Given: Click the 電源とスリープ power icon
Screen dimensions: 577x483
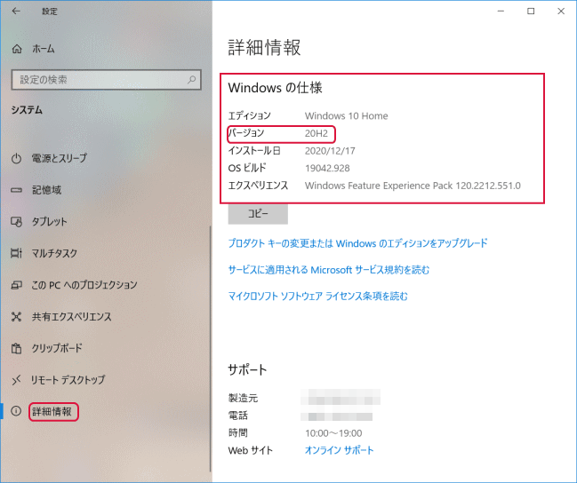Looking at the screenshot, I should point(16,158).
